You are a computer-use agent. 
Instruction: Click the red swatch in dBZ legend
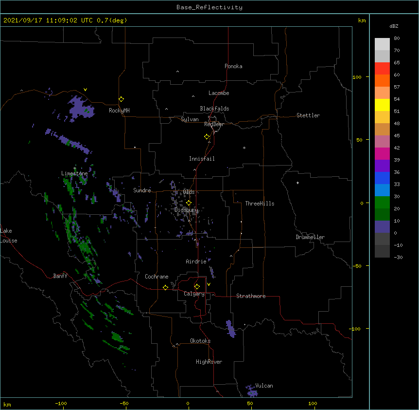pos(382,68)
